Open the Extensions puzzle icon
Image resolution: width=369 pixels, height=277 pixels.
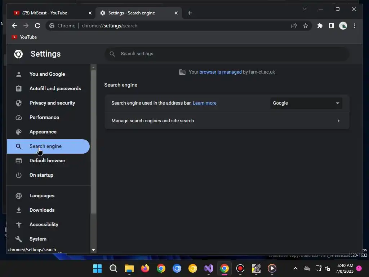320,26
